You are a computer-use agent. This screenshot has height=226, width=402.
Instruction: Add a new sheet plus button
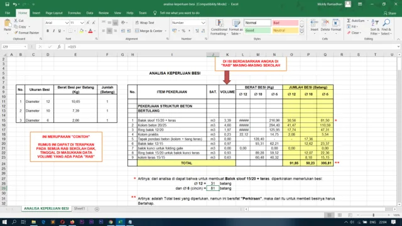pyautogui.click(x=97, y=209)
